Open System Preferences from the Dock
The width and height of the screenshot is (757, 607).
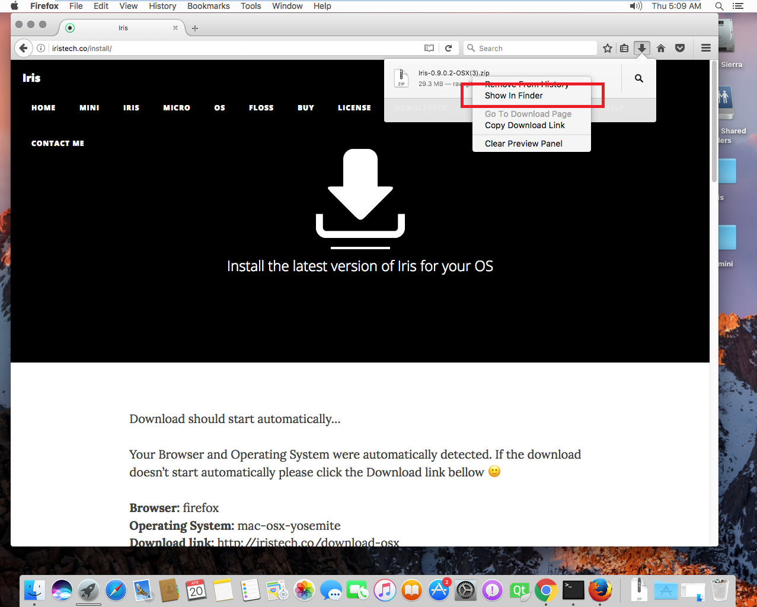pyautogui.click(x=465, y=590)
